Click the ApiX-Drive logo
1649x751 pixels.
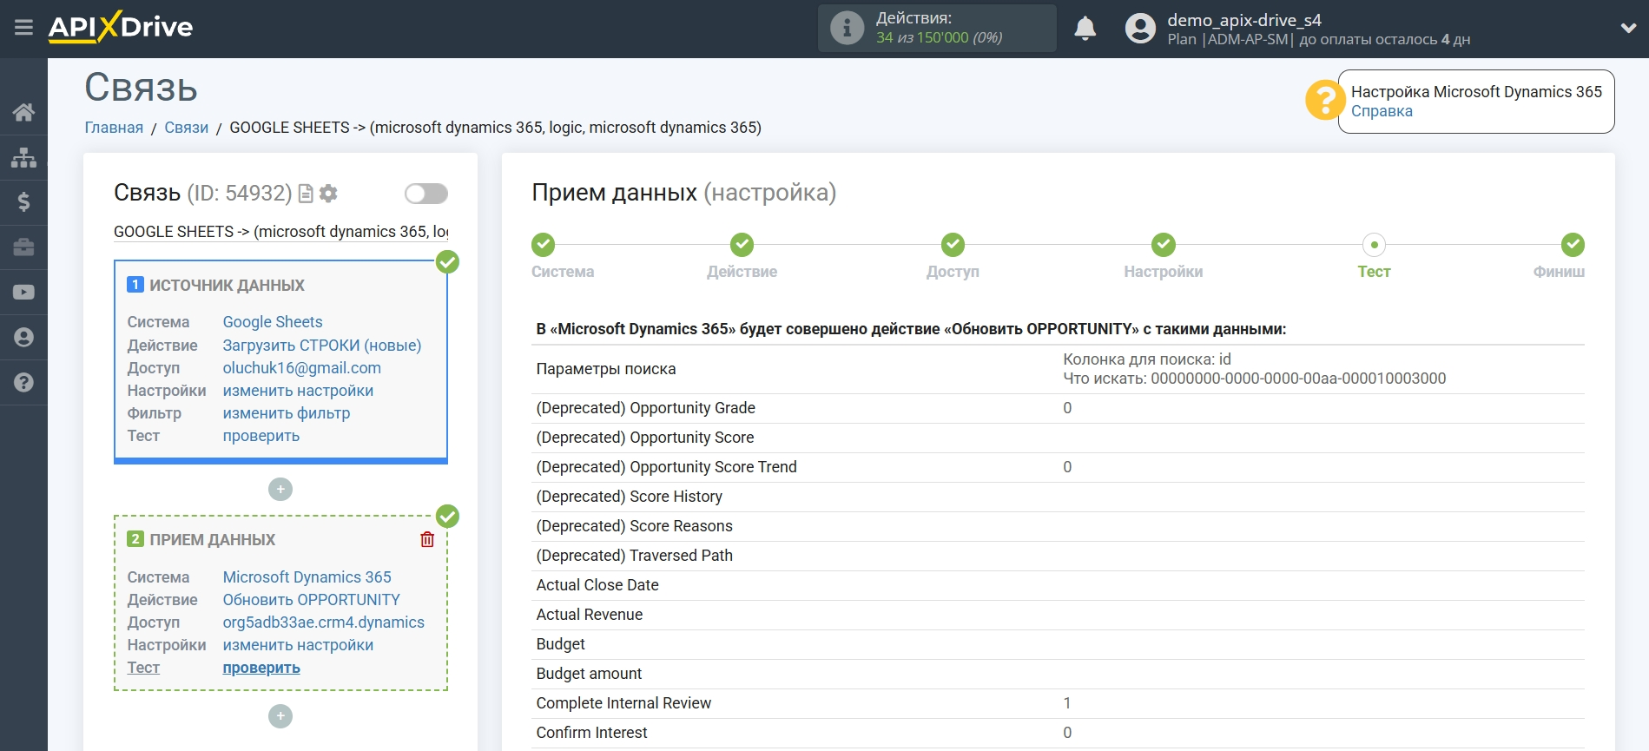click(x=121, y=27)
